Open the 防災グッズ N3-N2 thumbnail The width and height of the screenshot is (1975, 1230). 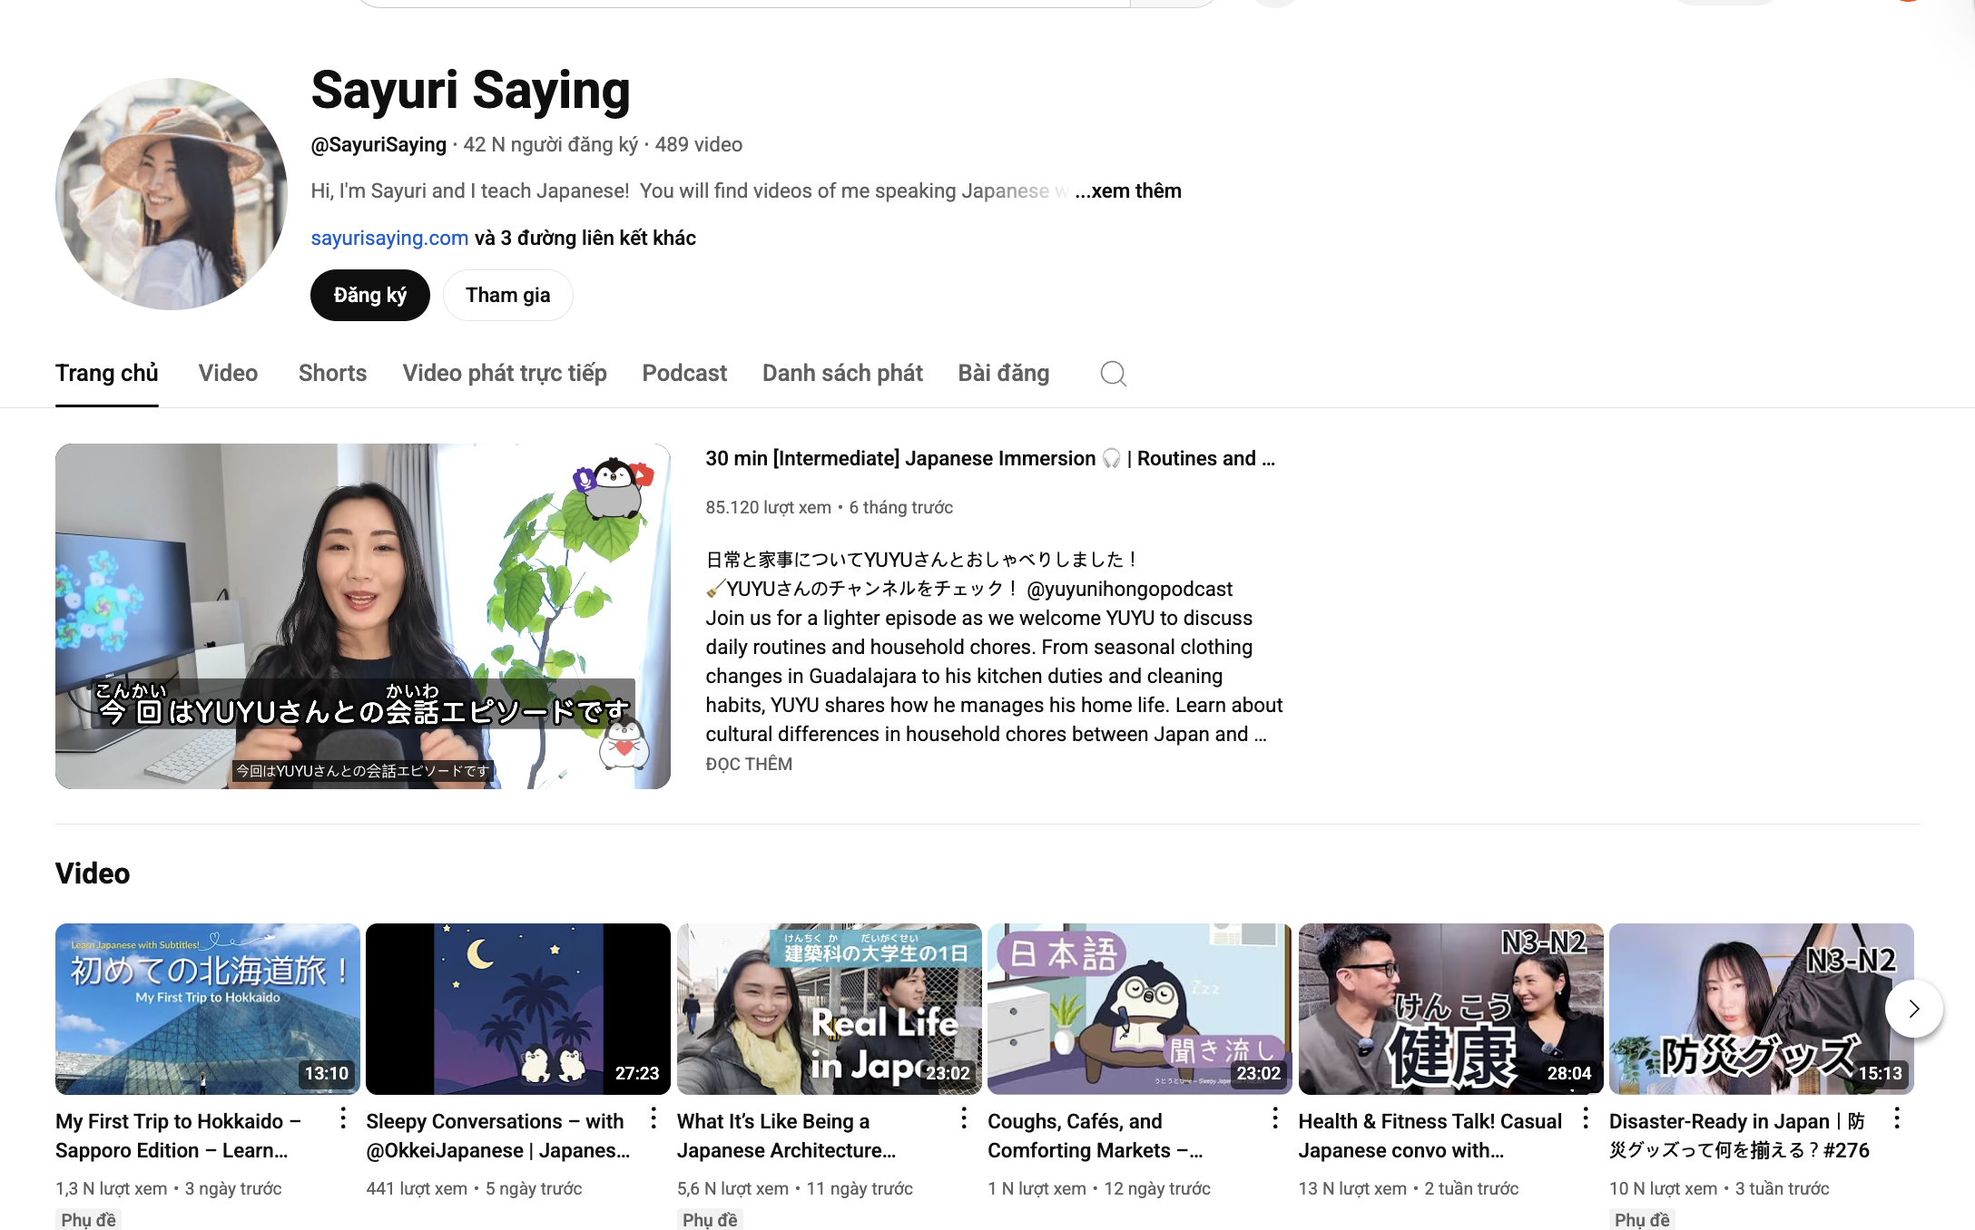(1762, 1009)
